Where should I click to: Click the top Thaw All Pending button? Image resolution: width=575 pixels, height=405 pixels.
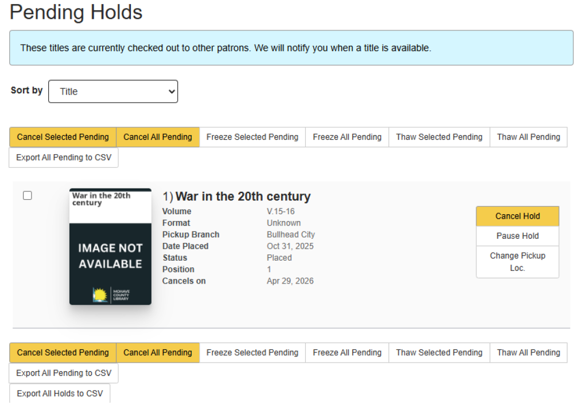tap(528, 137)
